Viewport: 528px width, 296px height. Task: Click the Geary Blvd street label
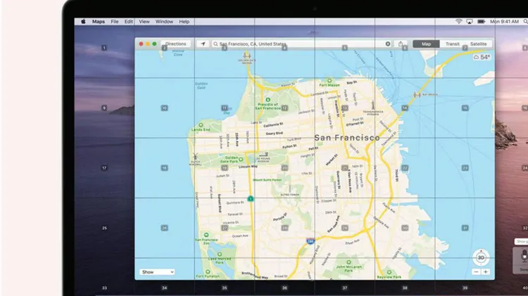click(x=274, y=133)
